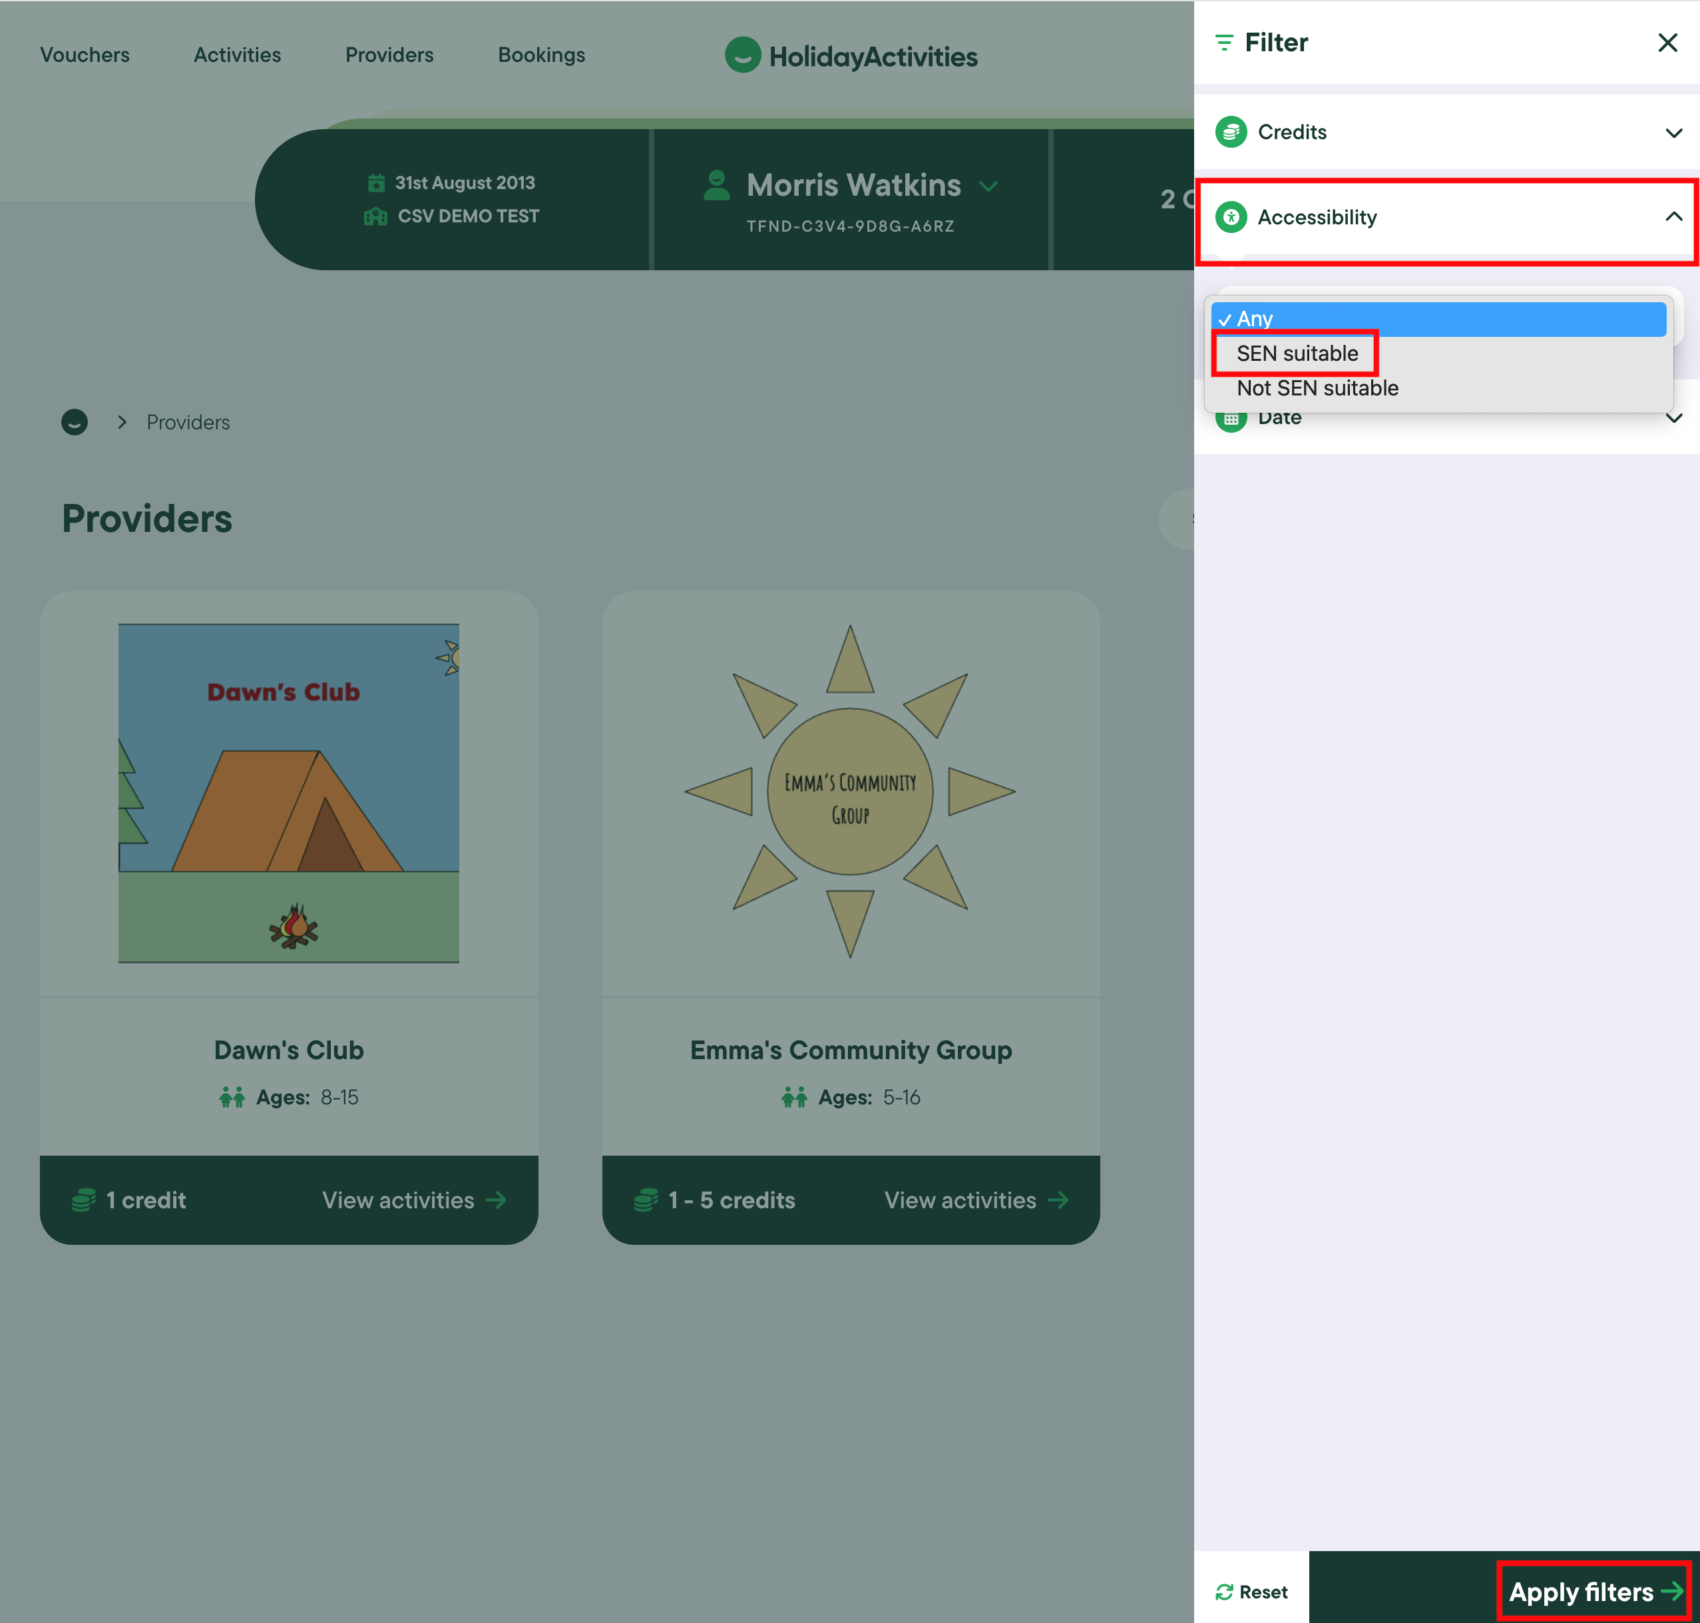Click the breadcrumb home smiley icon

pyautogui.click(x=75, y=422)
